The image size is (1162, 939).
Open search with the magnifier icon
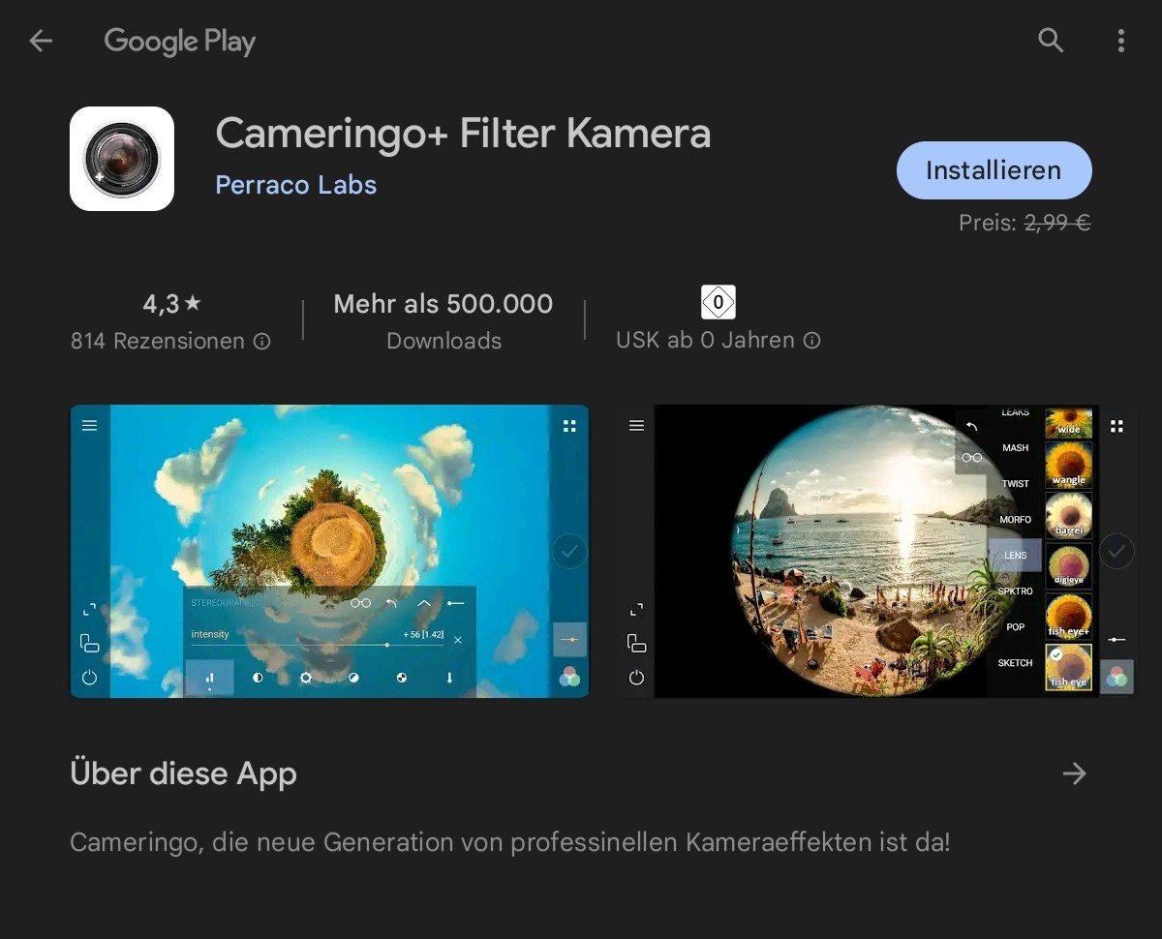(1051, 41)
